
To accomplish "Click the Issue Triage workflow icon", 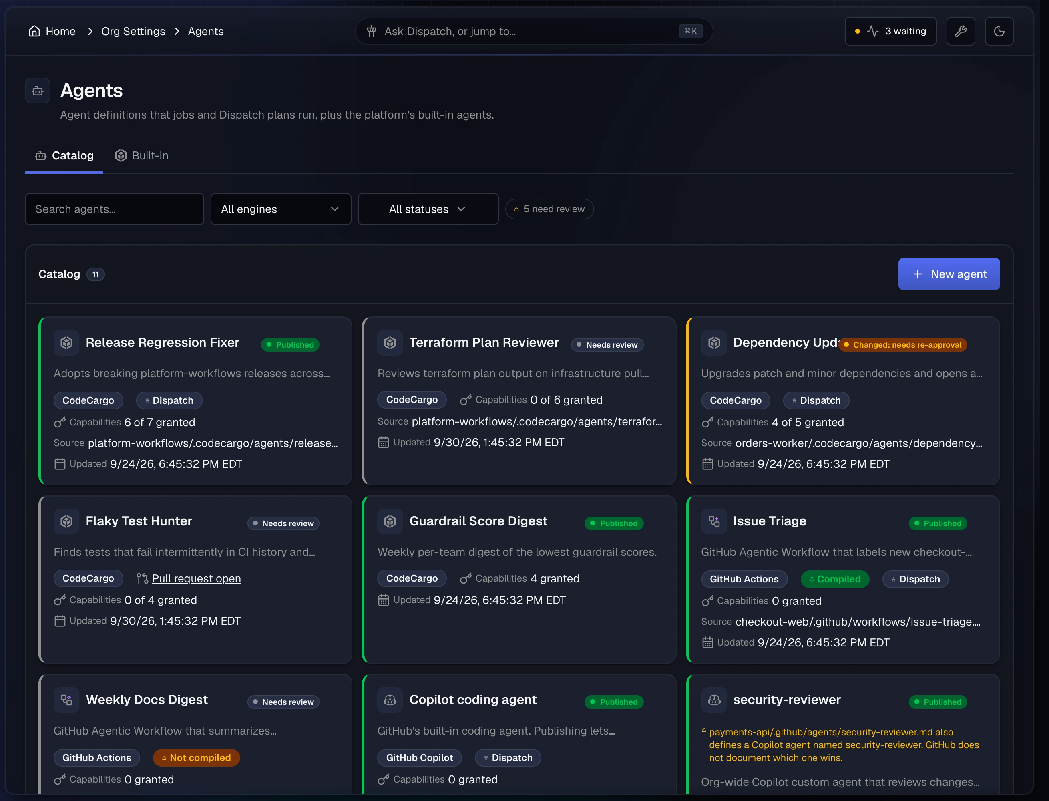I will [x=713, y=521].
